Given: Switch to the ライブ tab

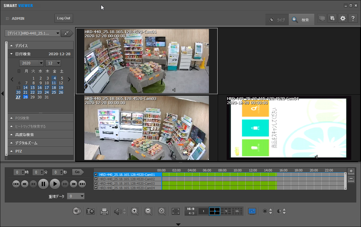Looking at the screenshot, I should click(x=277, y=20).
